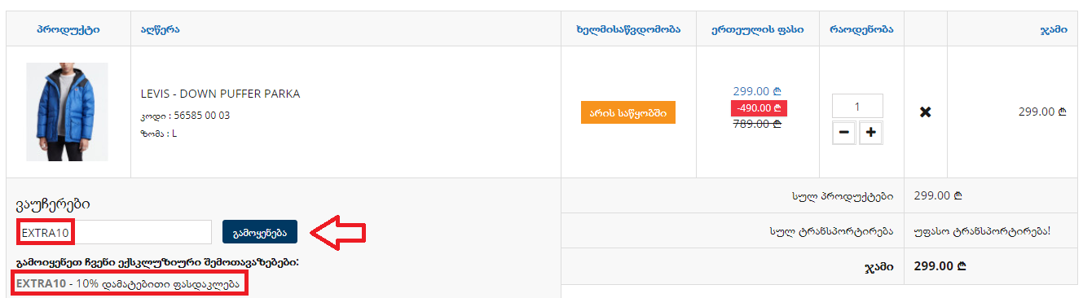The height and width of the screenshot is (298, 1083).
Task: Click the orange არის საწყობში availability badge
Action: click(628, 112)
